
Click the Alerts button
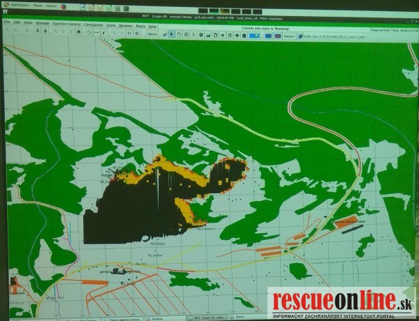[152, 33]
